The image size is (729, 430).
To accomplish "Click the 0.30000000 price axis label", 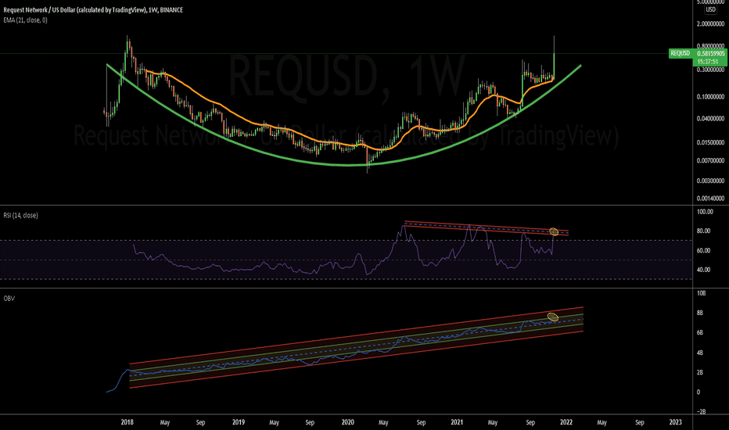I will tap(710, 70).
